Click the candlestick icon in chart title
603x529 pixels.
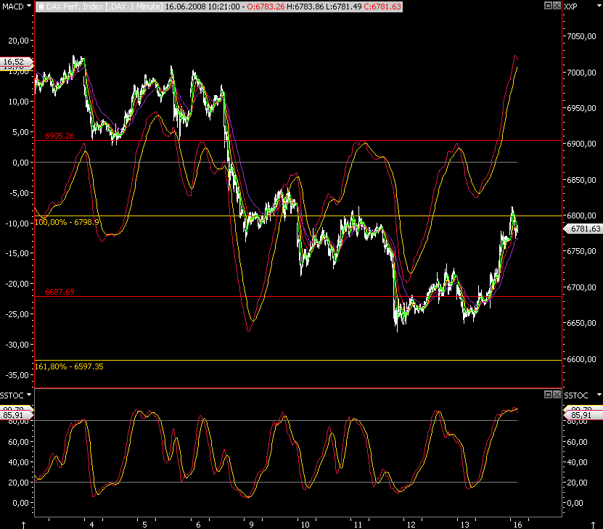[41, 7]
